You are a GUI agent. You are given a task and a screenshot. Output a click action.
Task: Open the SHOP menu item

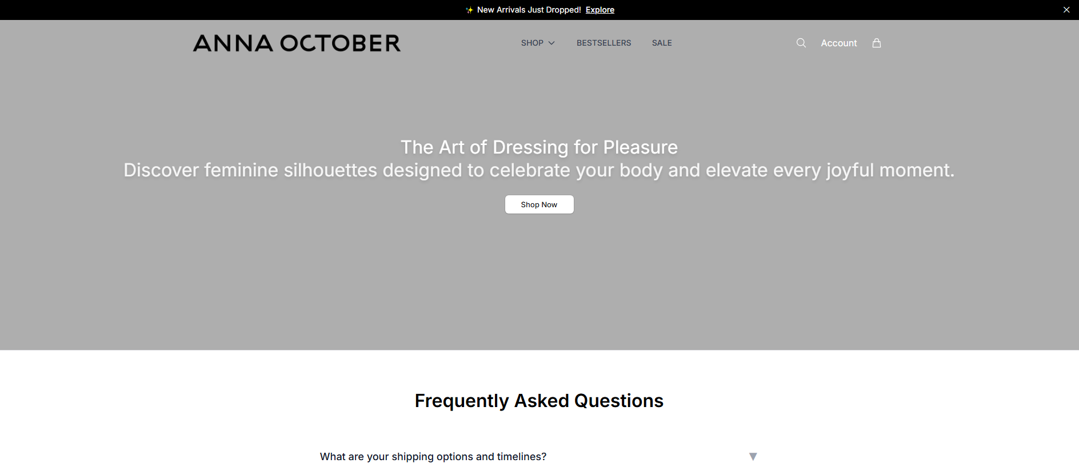532,43
